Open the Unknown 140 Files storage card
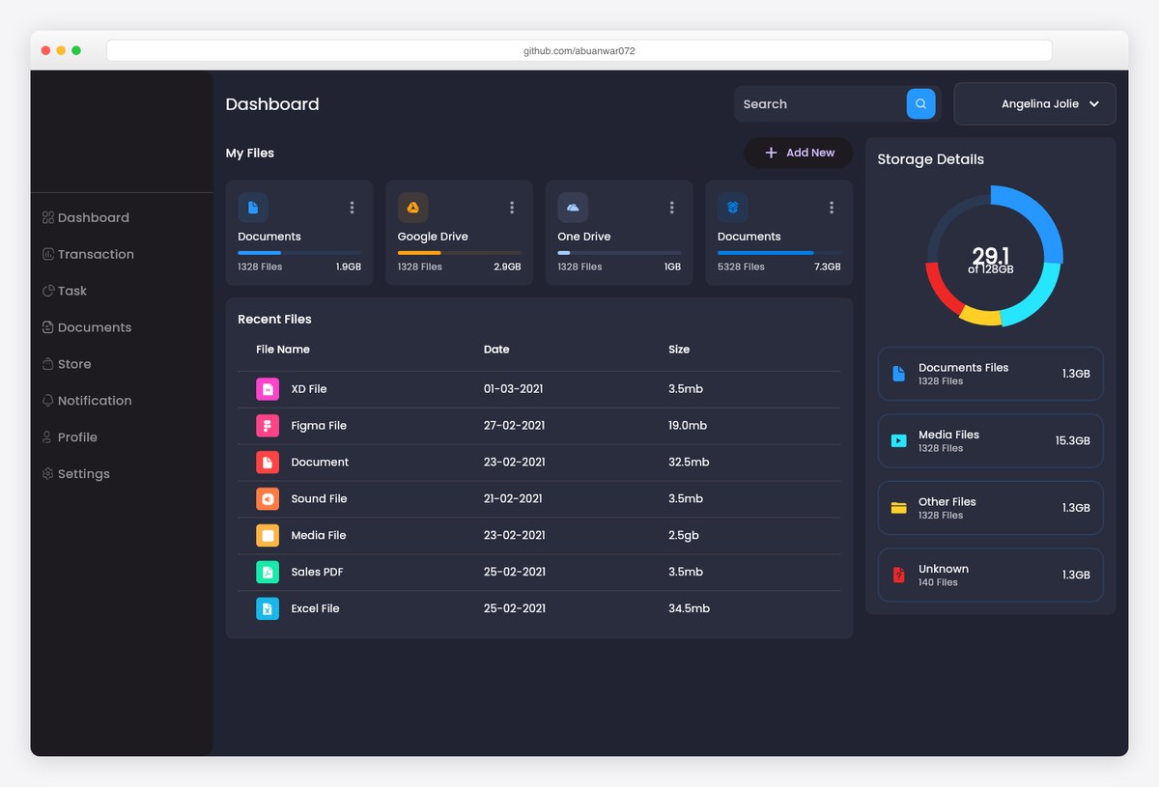This screenshot has height=787, width=1159. [x=990, y=575]
